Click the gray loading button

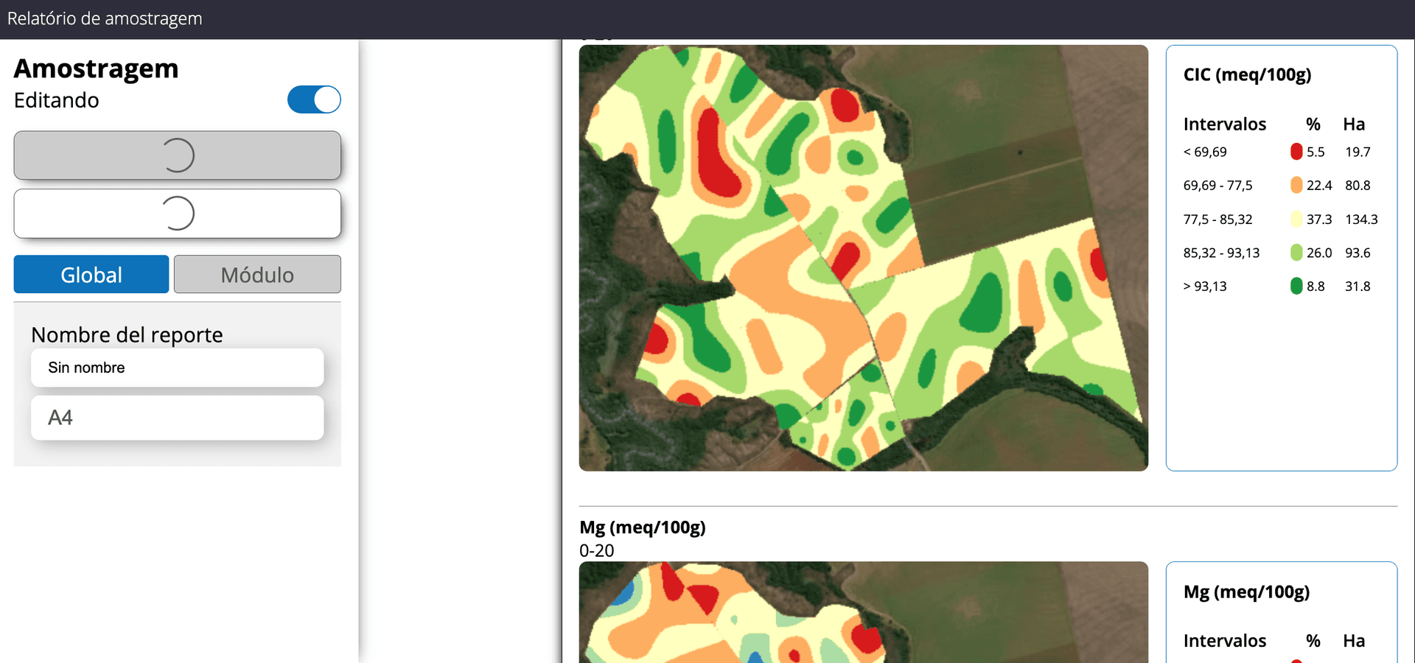click(x=177, y=155)
